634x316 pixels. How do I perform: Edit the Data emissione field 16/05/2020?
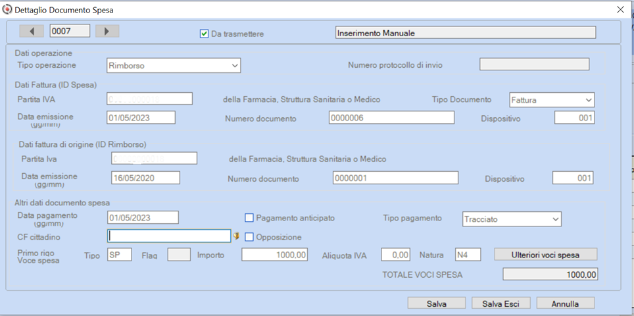click(145, 178)
